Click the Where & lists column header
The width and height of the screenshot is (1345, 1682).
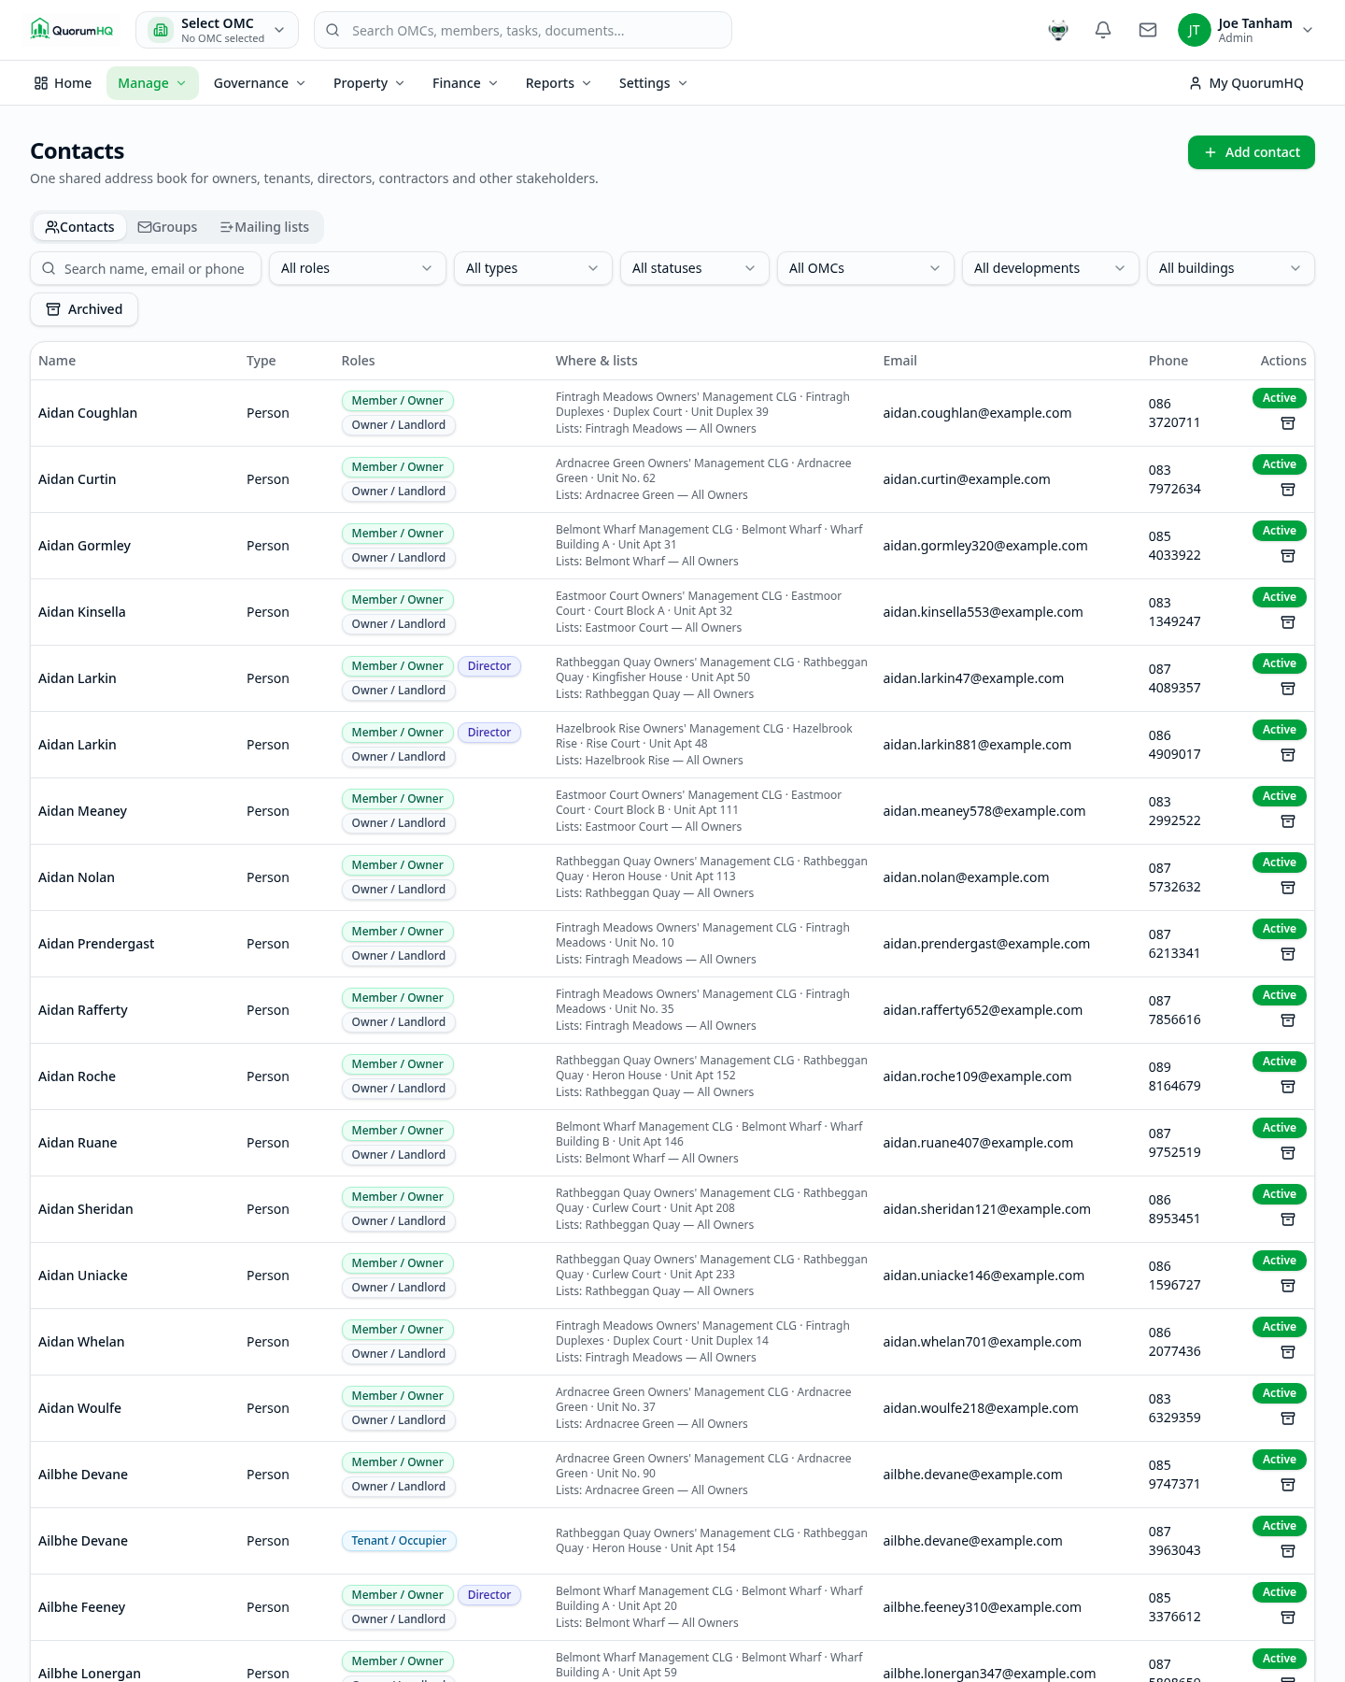click(597, 361)
